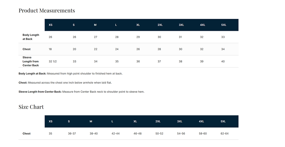Select Sleeve Length from Center Back row label
Screen dimensions: 285x147
tap(31, 61)
